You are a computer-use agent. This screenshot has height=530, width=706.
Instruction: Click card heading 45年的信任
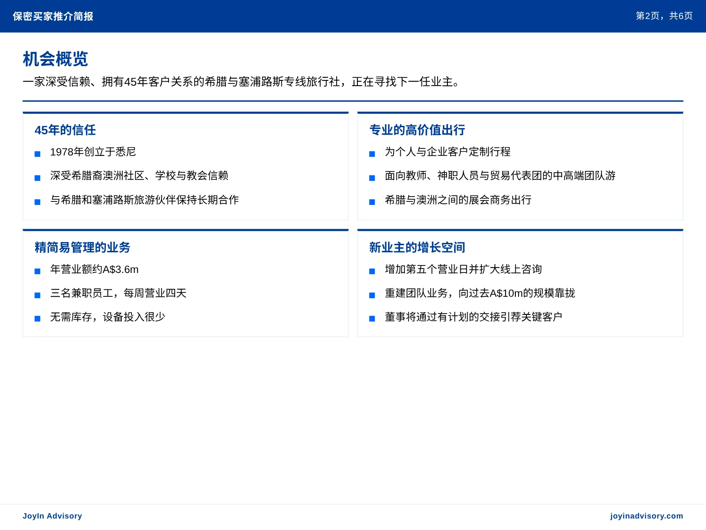pyautogui.click(x=65, y=130)
